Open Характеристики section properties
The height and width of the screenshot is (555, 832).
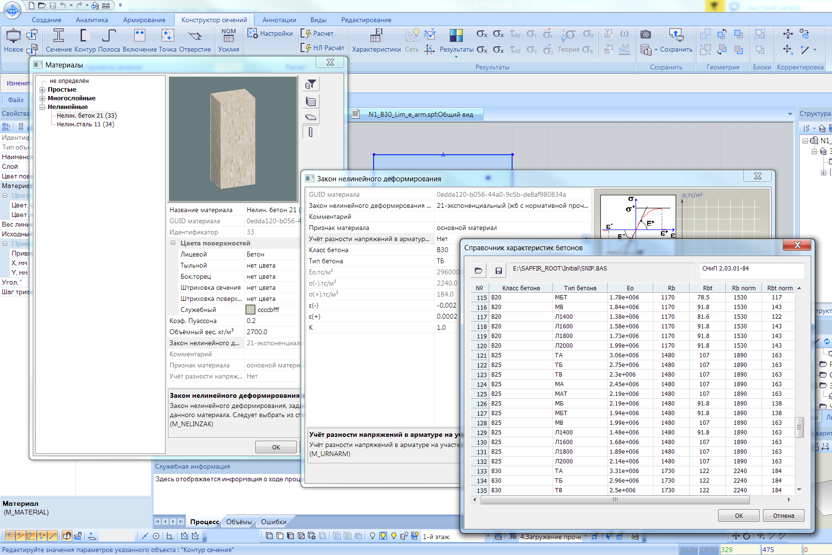[376, 40]
